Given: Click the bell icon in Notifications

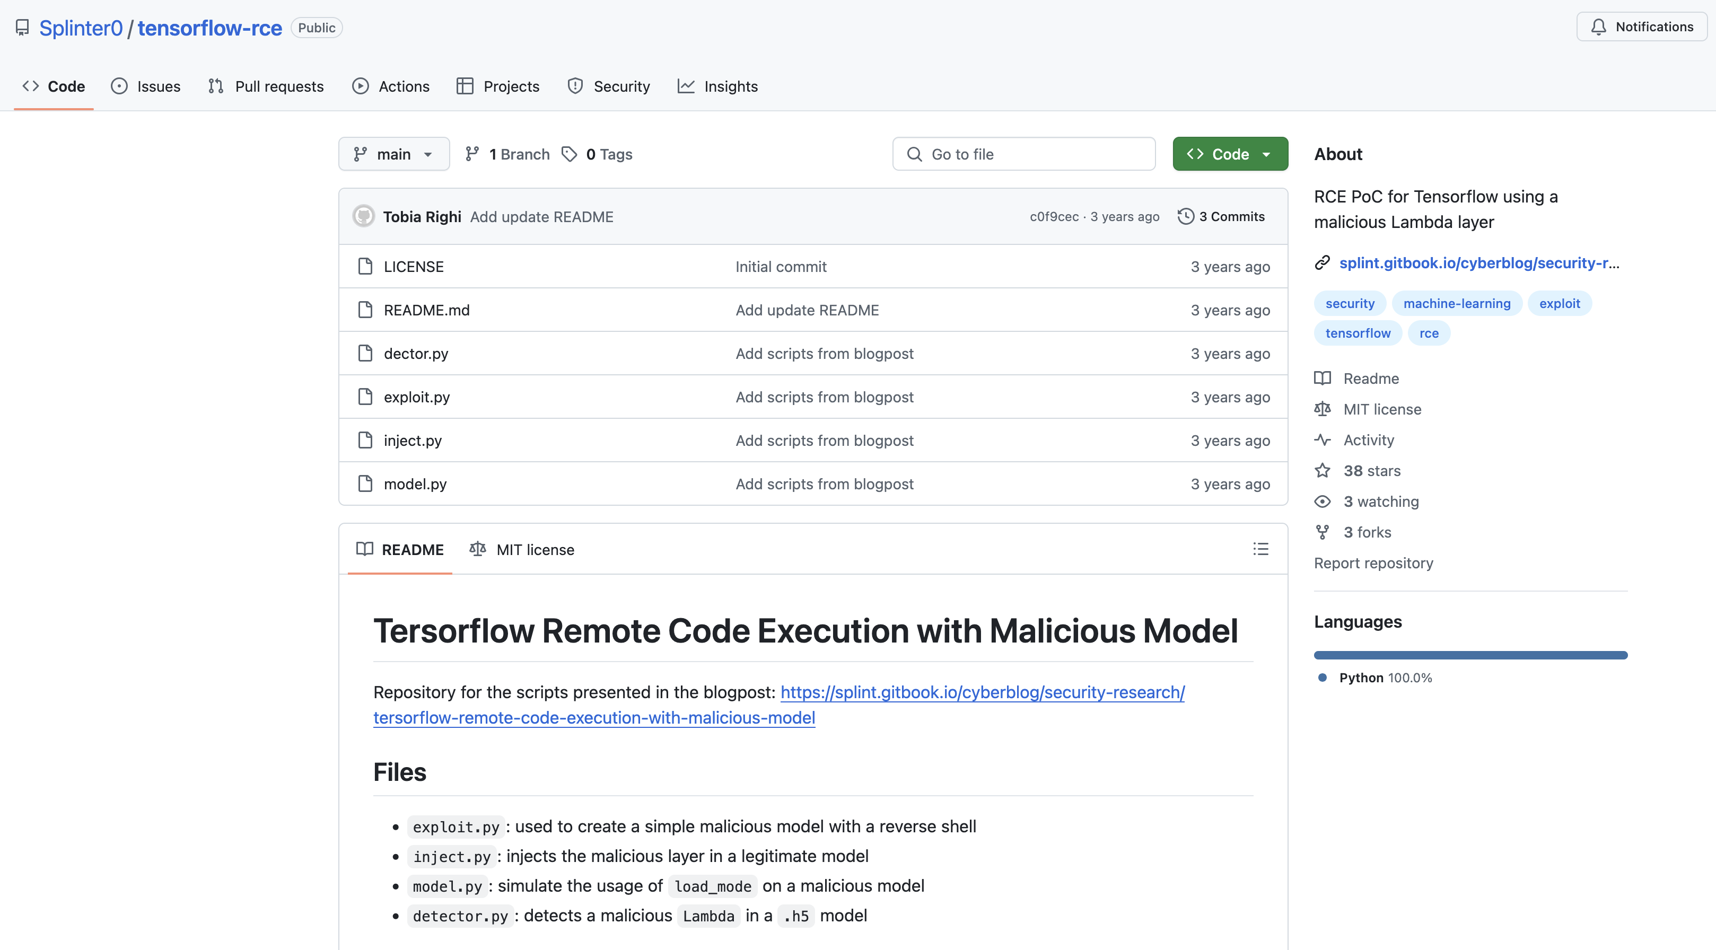Looking at the screenshot, I should [1598, 27].
